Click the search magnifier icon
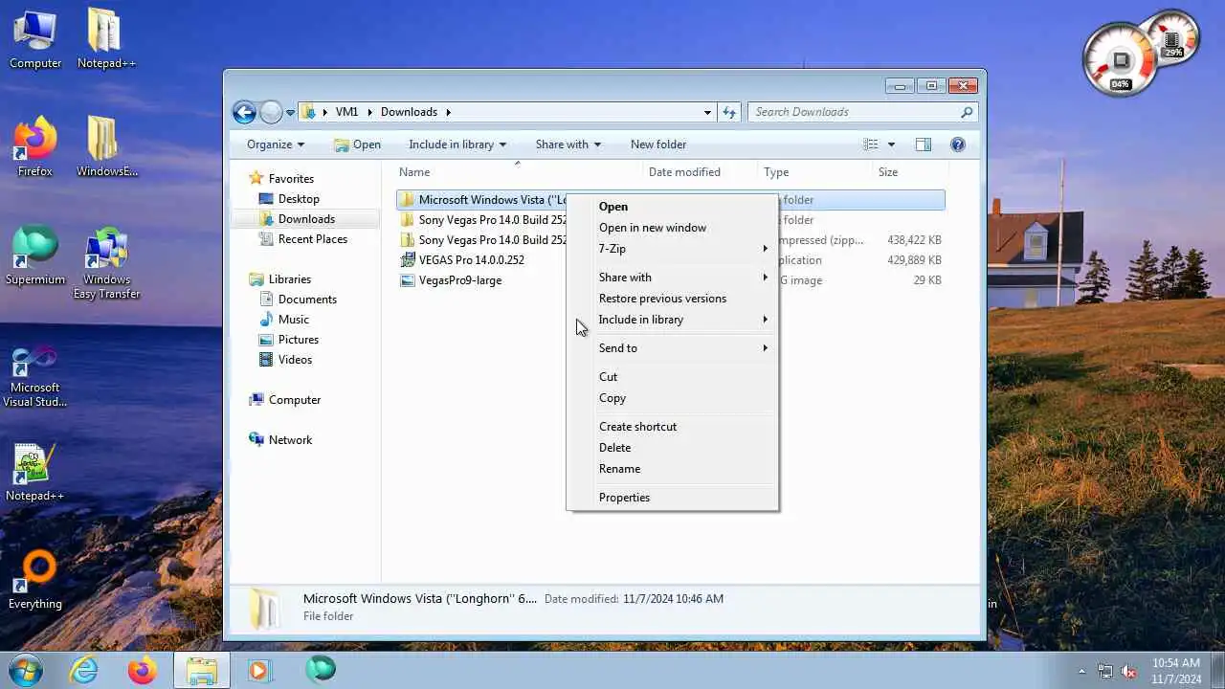Viewport: 1225px width, 689px height. tap(967, 112)
